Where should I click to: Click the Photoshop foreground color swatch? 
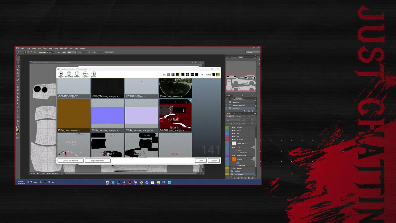17,130
